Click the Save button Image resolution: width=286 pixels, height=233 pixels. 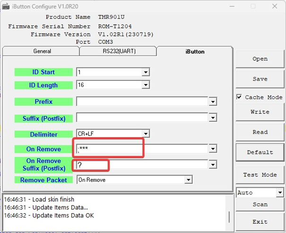pos(260,79)
